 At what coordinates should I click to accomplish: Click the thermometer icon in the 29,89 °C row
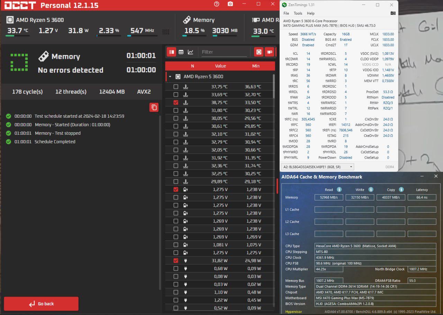(186, 181)
